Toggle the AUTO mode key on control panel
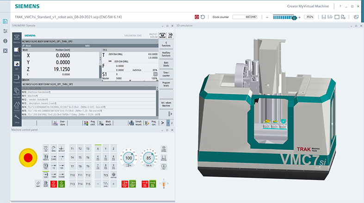 click(x=46, y=175)
